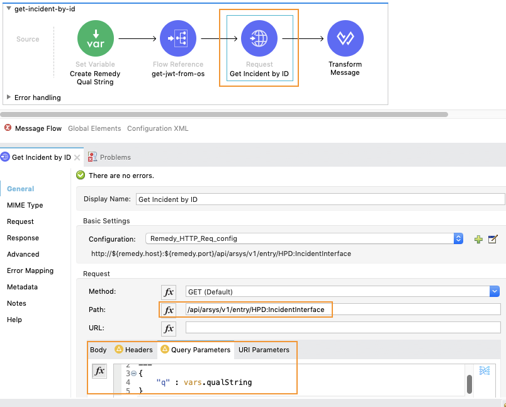Open the Problems tab
Image resolution: width=506 pixels, height=407 pixels.
tap(115, 157)
